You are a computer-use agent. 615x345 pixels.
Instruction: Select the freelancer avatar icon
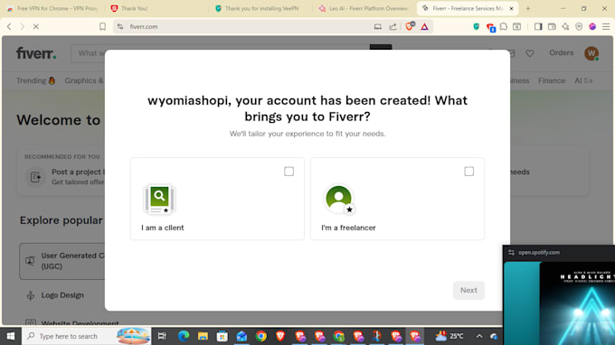[x=339, y=200]
